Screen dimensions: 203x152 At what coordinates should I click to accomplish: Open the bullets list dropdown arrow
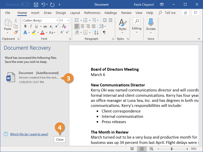click(81, 20)
